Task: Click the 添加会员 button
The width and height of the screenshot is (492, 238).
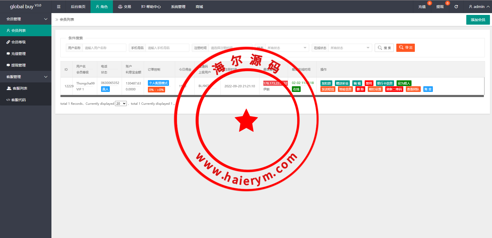Action: (x=478, y=20)
